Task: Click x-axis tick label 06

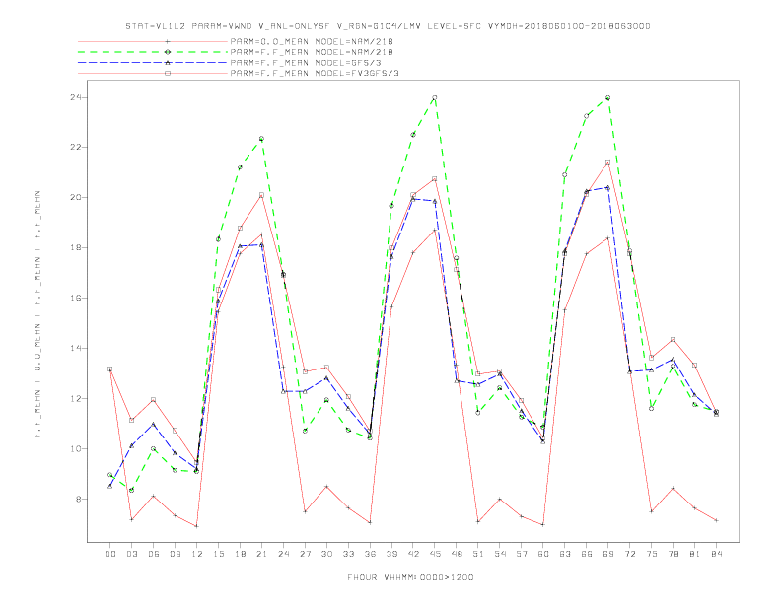Action: [154, 554]
